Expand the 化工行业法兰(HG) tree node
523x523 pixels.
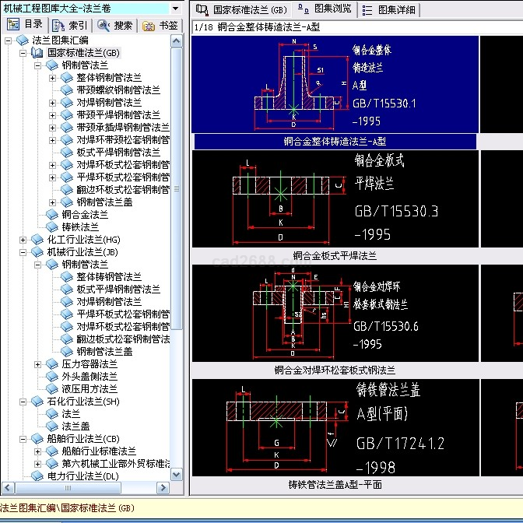pos(23,240)
